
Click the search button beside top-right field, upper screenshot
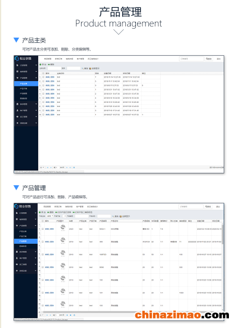[208, 59]
